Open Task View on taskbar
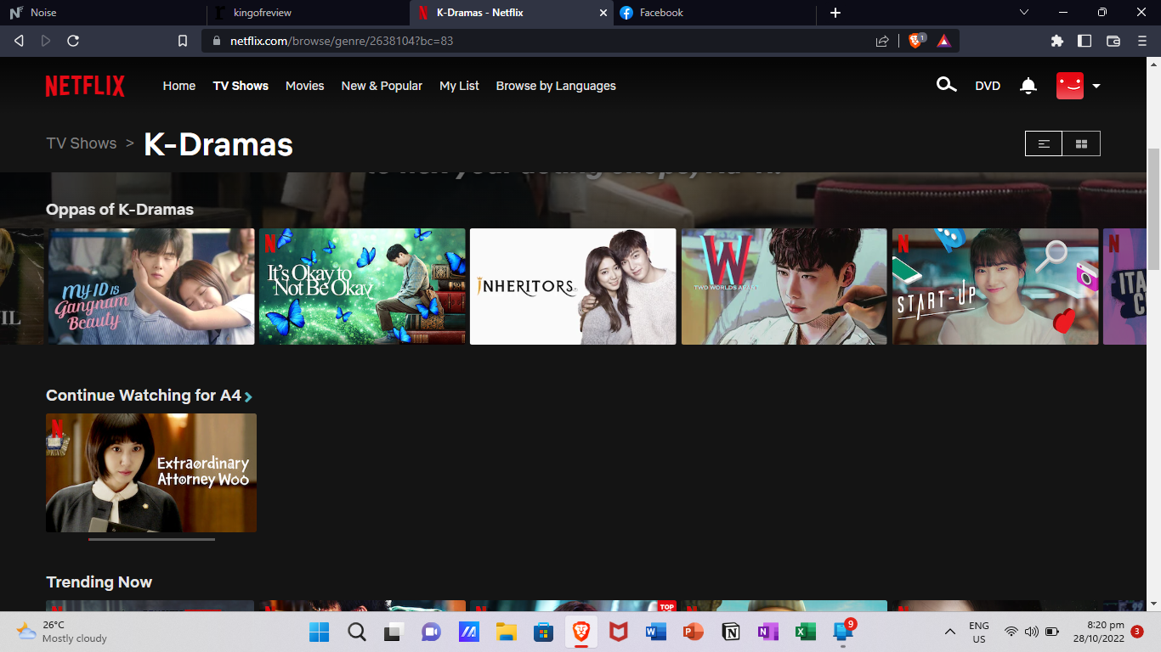Screen dimensions: 1161x652 pos(394,632)
